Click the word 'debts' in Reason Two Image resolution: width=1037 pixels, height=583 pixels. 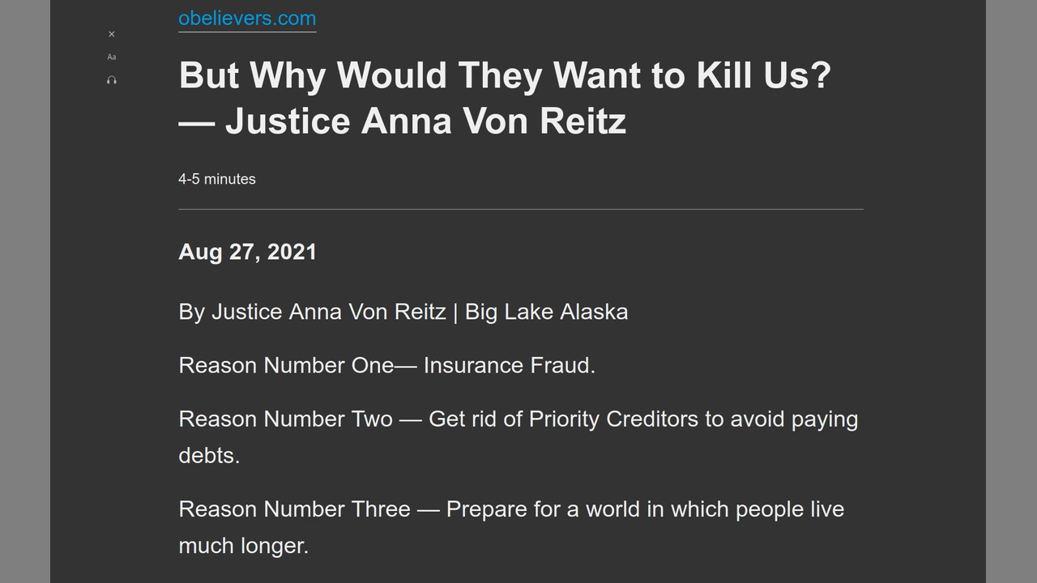pyautogui.click(x=209, y=456)
